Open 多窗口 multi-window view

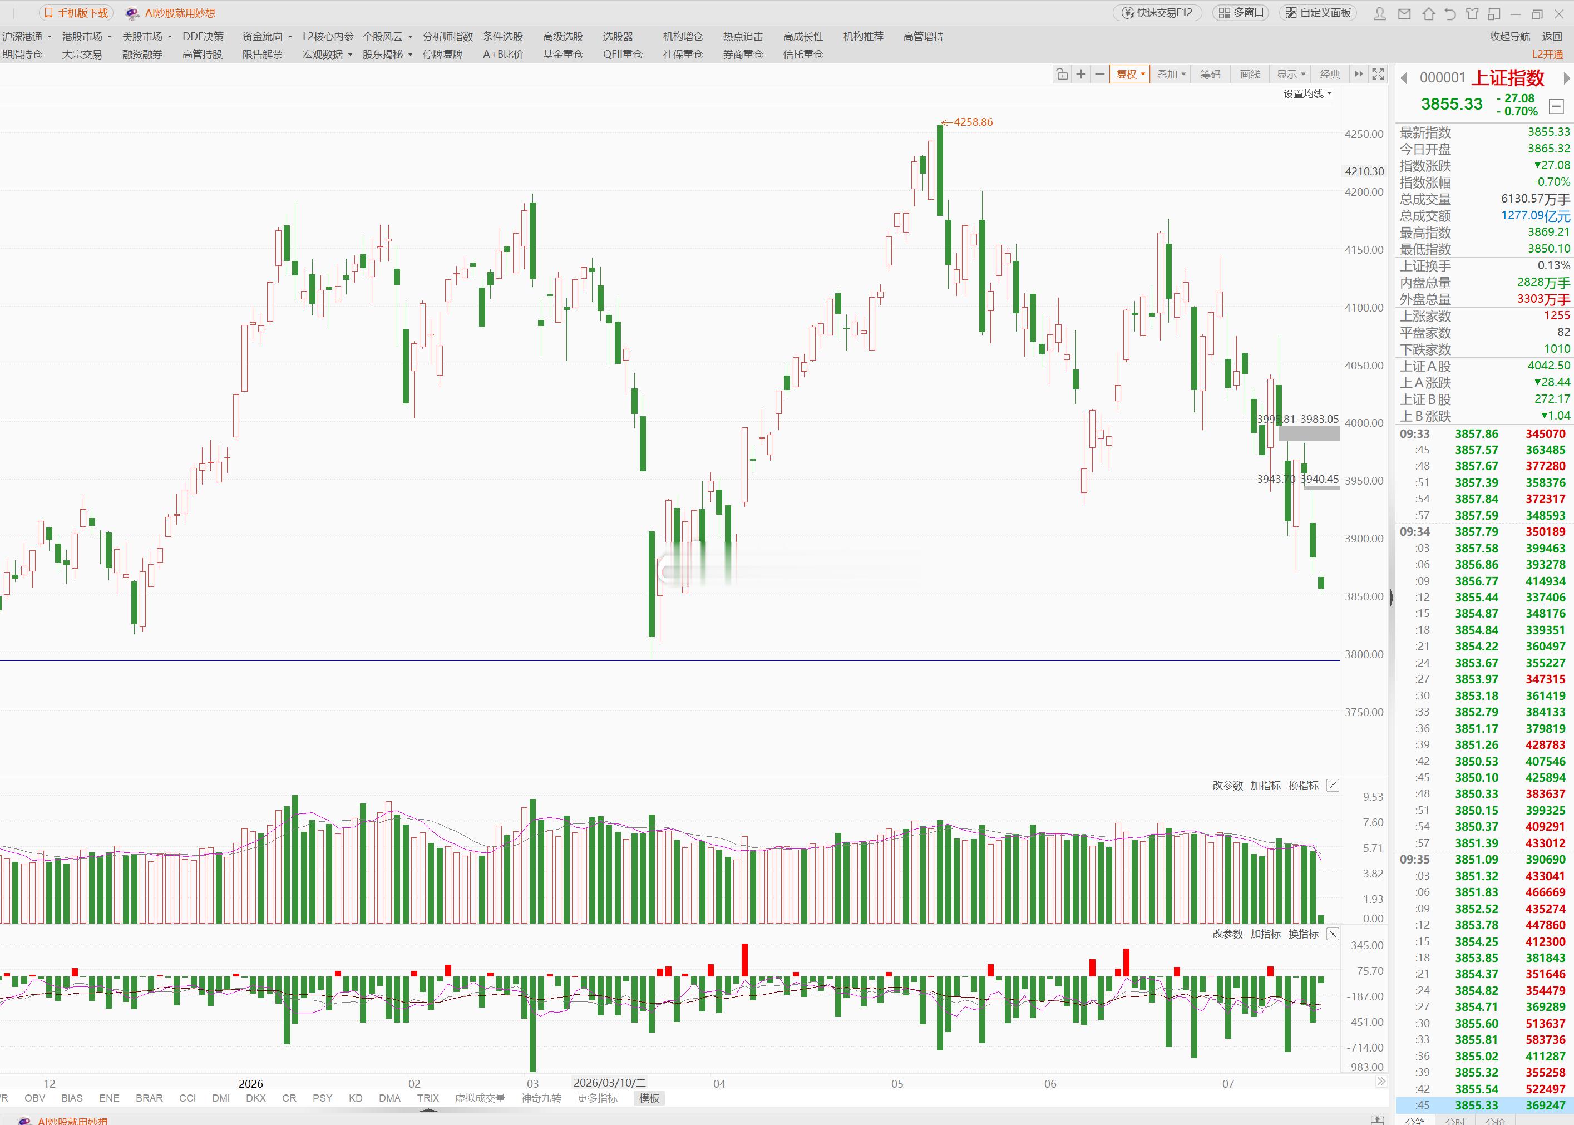click(1241, 13)
